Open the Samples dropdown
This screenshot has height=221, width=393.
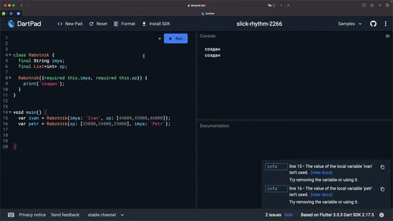click(x=349, y=24)
